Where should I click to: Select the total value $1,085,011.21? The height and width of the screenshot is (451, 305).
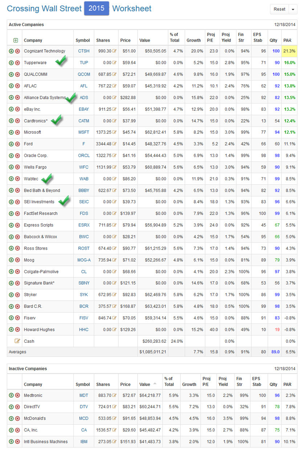pos(153,352)
